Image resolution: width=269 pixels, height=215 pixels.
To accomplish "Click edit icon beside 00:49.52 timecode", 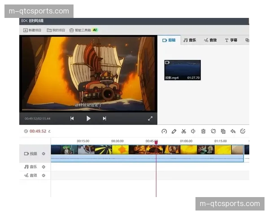I will click(x=50, y=131).
